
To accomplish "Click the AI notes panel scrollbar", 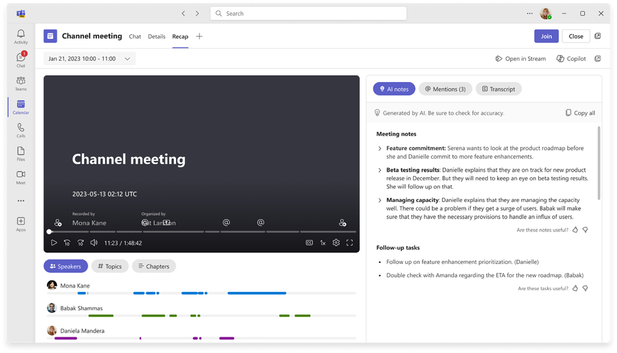I will (599, 163).
